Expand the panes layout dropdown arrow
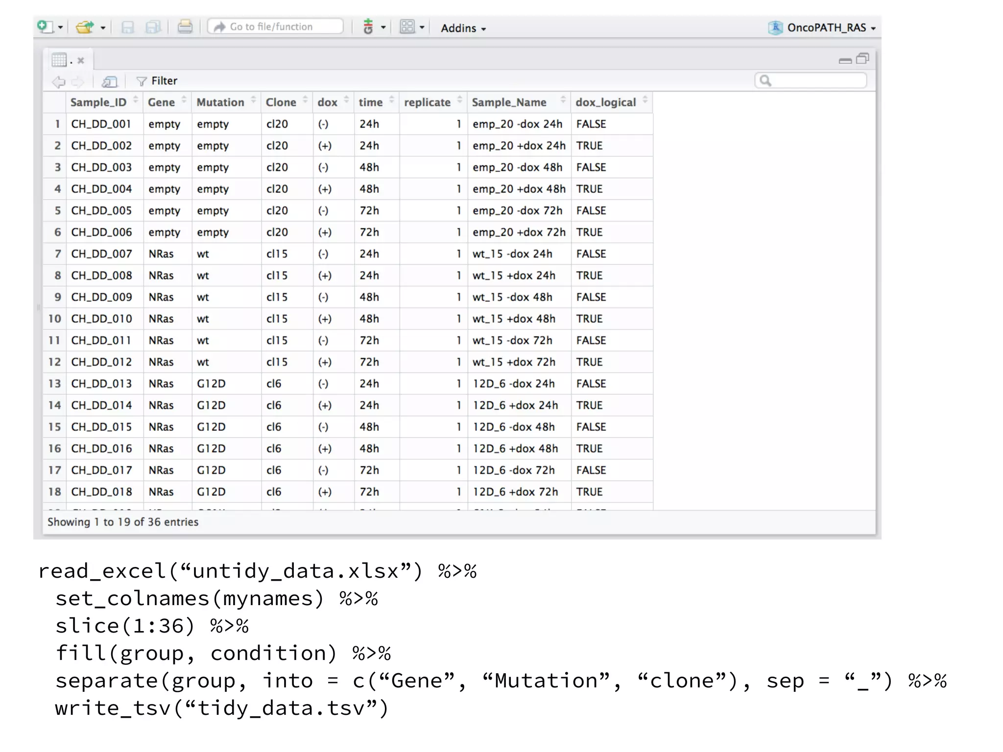The height and width of the screenshot is (752, 1003). pos(422,27)
